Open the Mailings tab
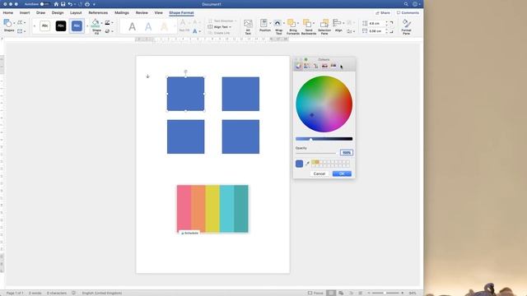527x296 pixels. tap(122, 13)
